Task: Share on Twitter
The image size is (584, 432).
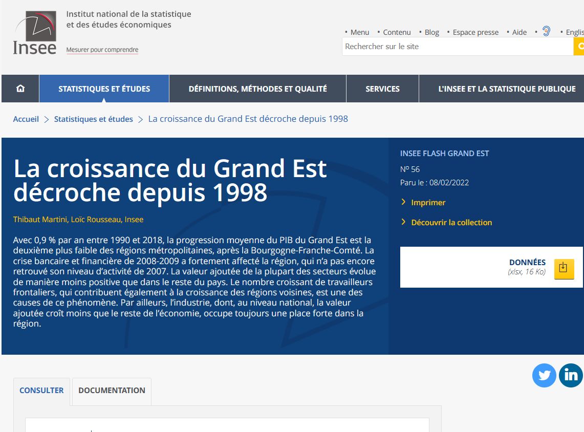Action: pyautogui.click(x=544, y=375)
